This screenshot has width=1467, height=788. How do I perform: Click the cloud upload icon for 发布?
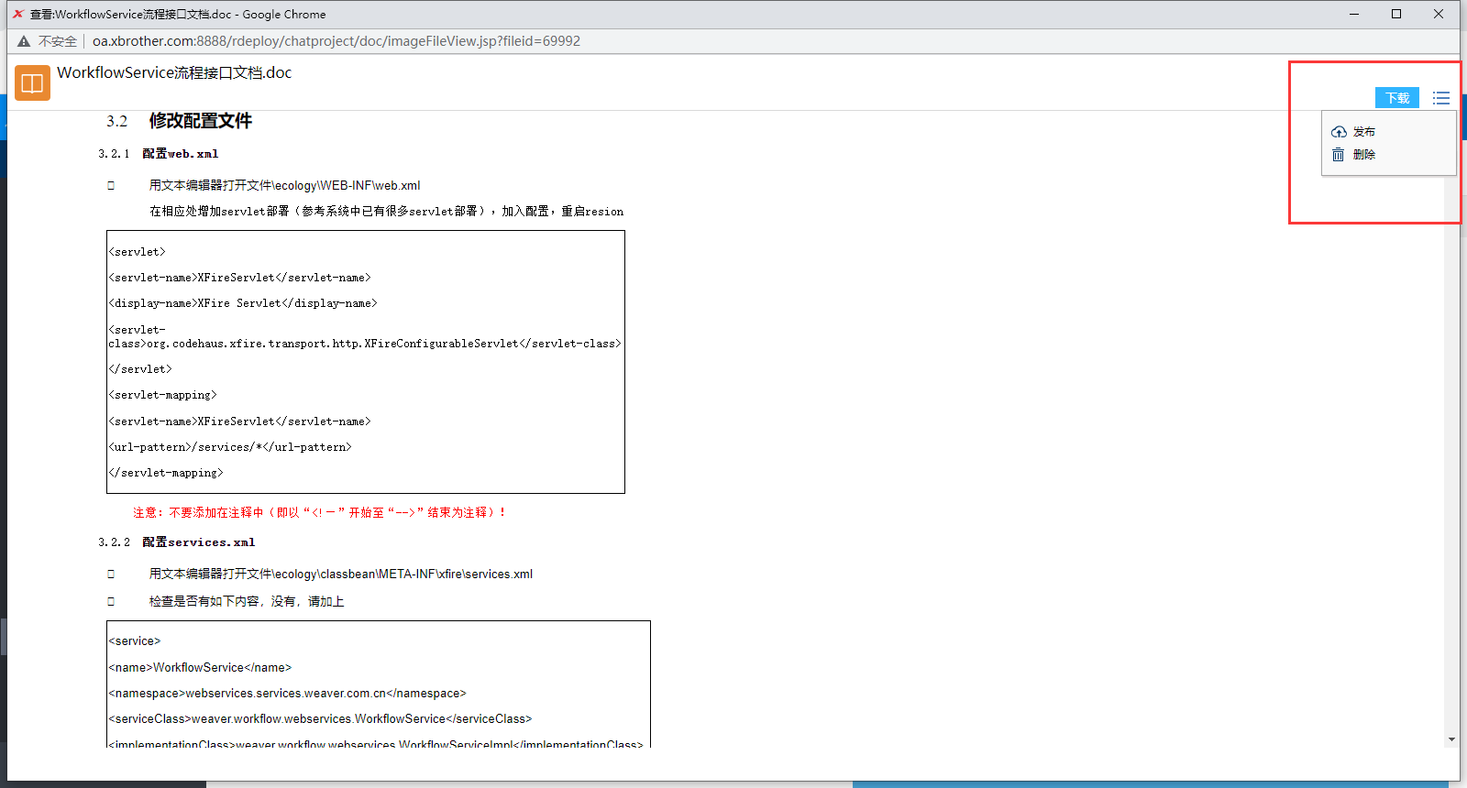tap(1339, 132)
